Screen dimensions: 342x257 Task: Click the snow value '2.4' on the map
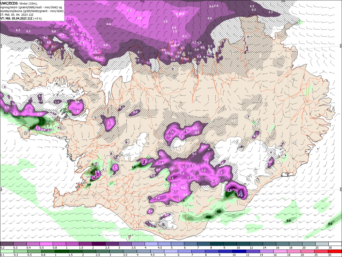point(145,162)
